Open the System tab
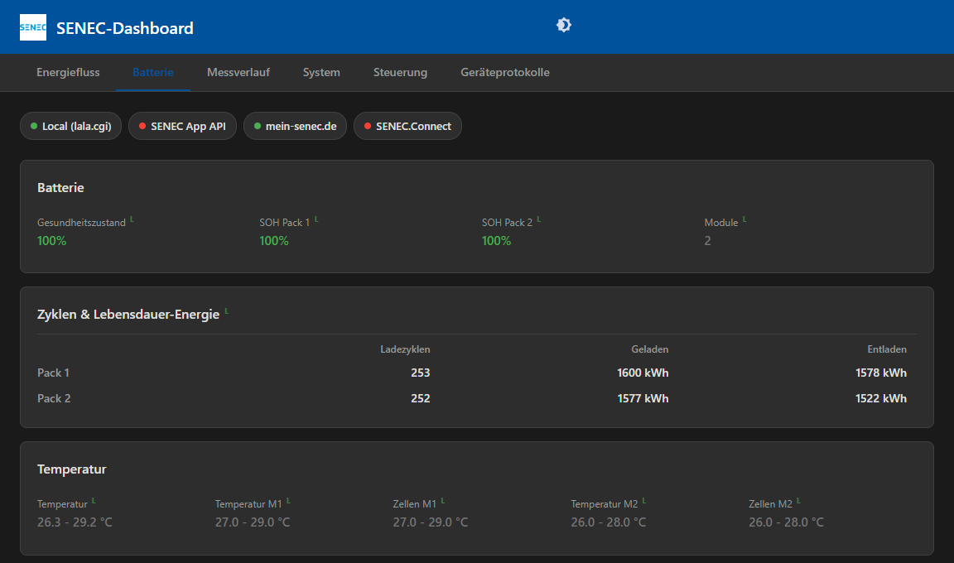The height and width of the screenshot is (563, 954). (321, 72)
